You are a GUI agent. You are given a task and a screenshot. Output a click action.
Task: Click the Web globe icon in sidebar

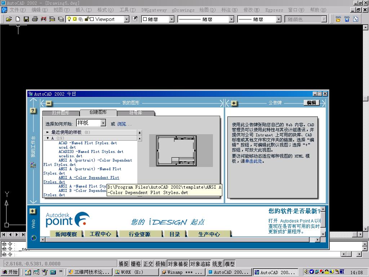click(34, 238)
